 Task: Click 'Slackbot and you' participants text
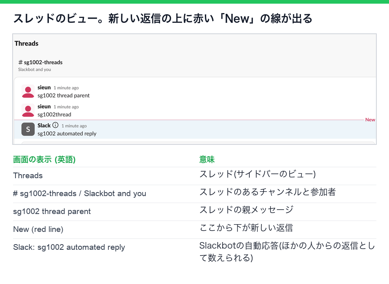pyautogui.click(x=35, y=70)
